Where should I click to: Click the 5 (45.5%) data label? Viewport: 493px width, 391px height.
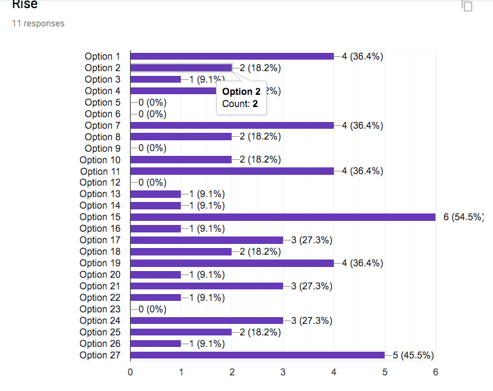[413, 355]
